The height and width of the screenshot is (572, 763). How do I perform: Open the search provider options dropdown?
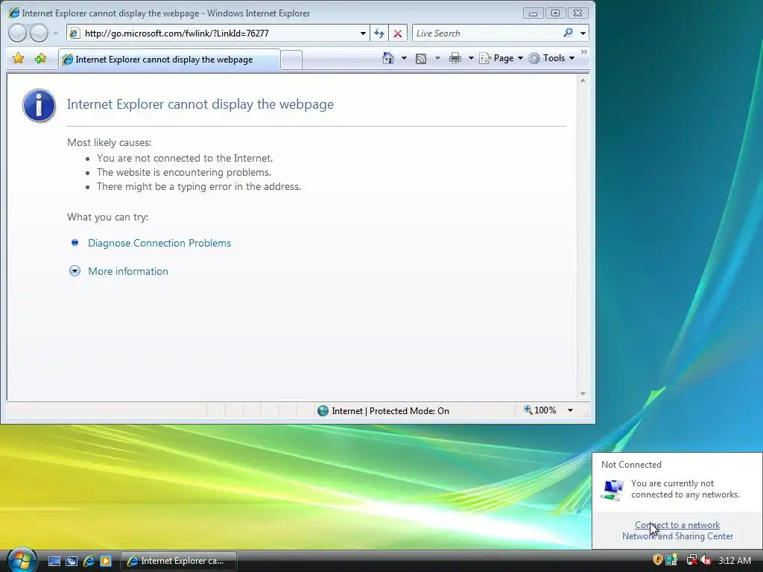[x=583, y=33]
